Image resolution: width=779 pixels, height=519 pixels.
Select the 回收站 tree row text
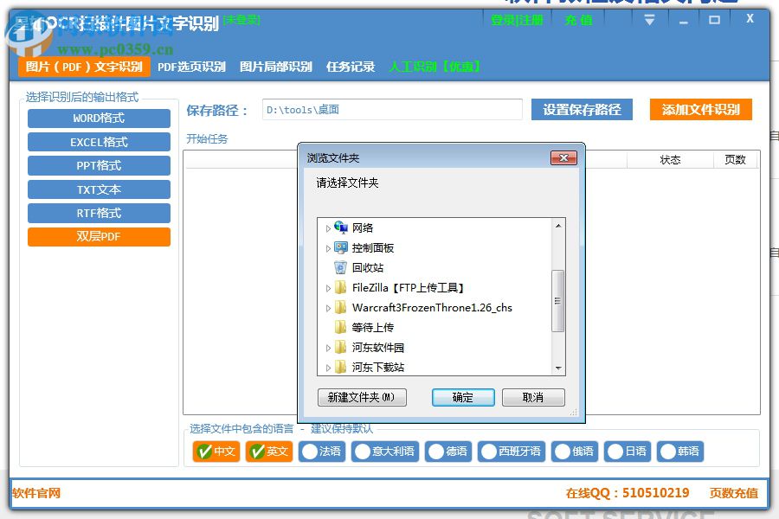(368, 268)
